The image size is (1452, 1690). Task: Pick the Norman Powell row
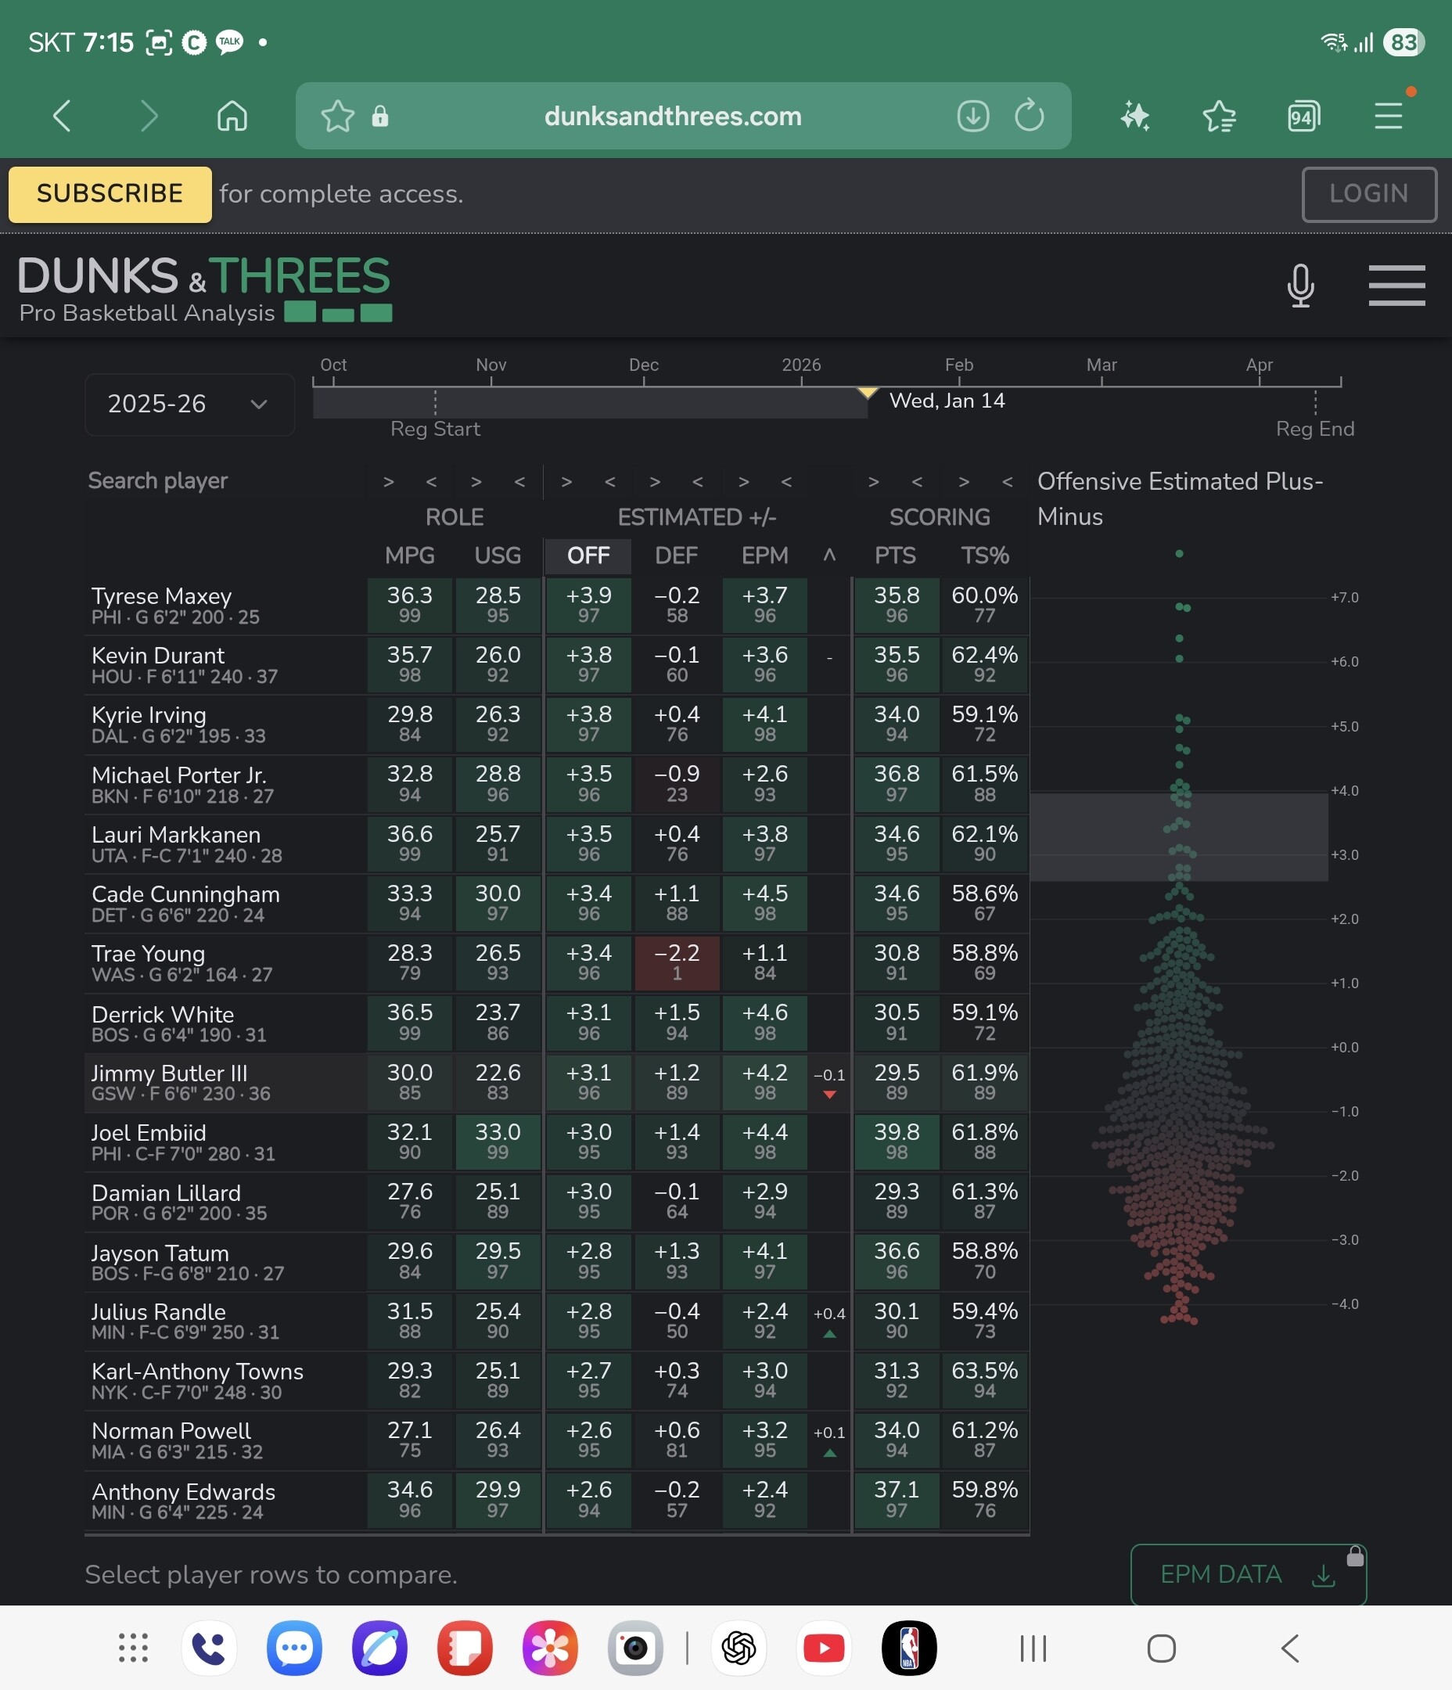point(557,1440)
